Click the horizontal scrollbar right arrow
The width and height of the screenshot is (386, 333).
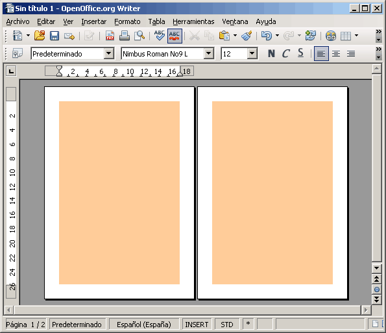pyautogui.click(x=366, y=310)
